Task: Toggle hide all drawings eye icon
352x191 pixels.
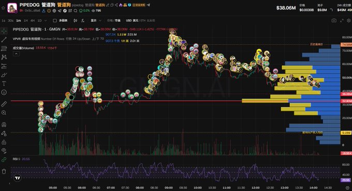Action: [4, 151]
